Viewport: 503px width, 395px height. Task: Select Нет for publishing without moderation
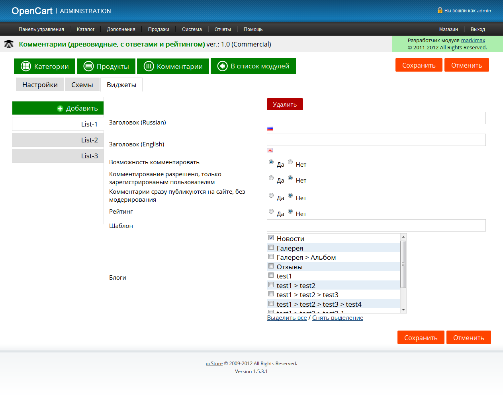[290, 195]
